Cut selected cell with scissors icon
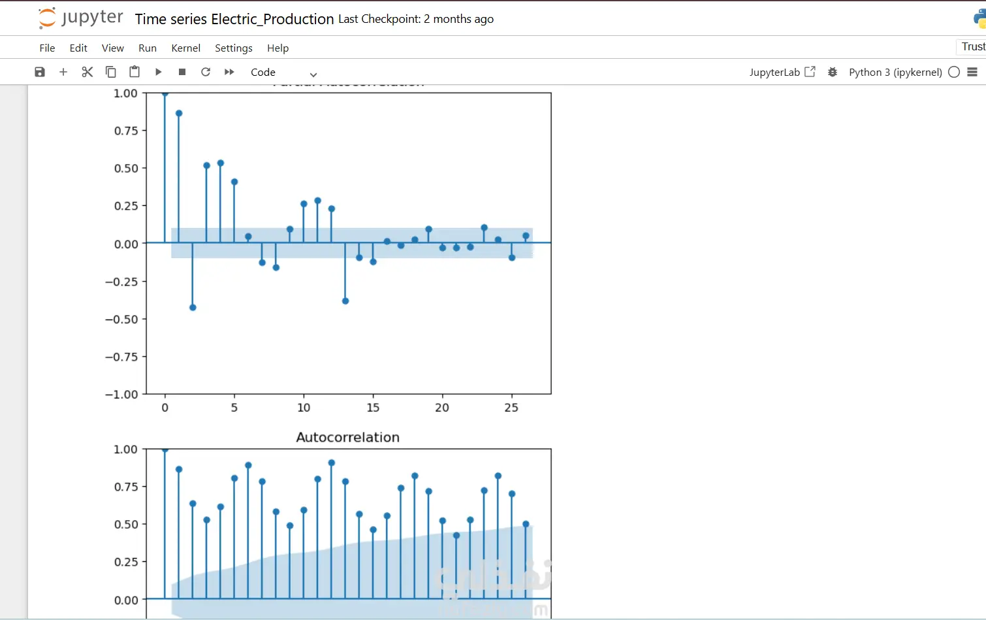Image resolution: width=986 pixels, height=620 pixels. (x=87, y=72)
